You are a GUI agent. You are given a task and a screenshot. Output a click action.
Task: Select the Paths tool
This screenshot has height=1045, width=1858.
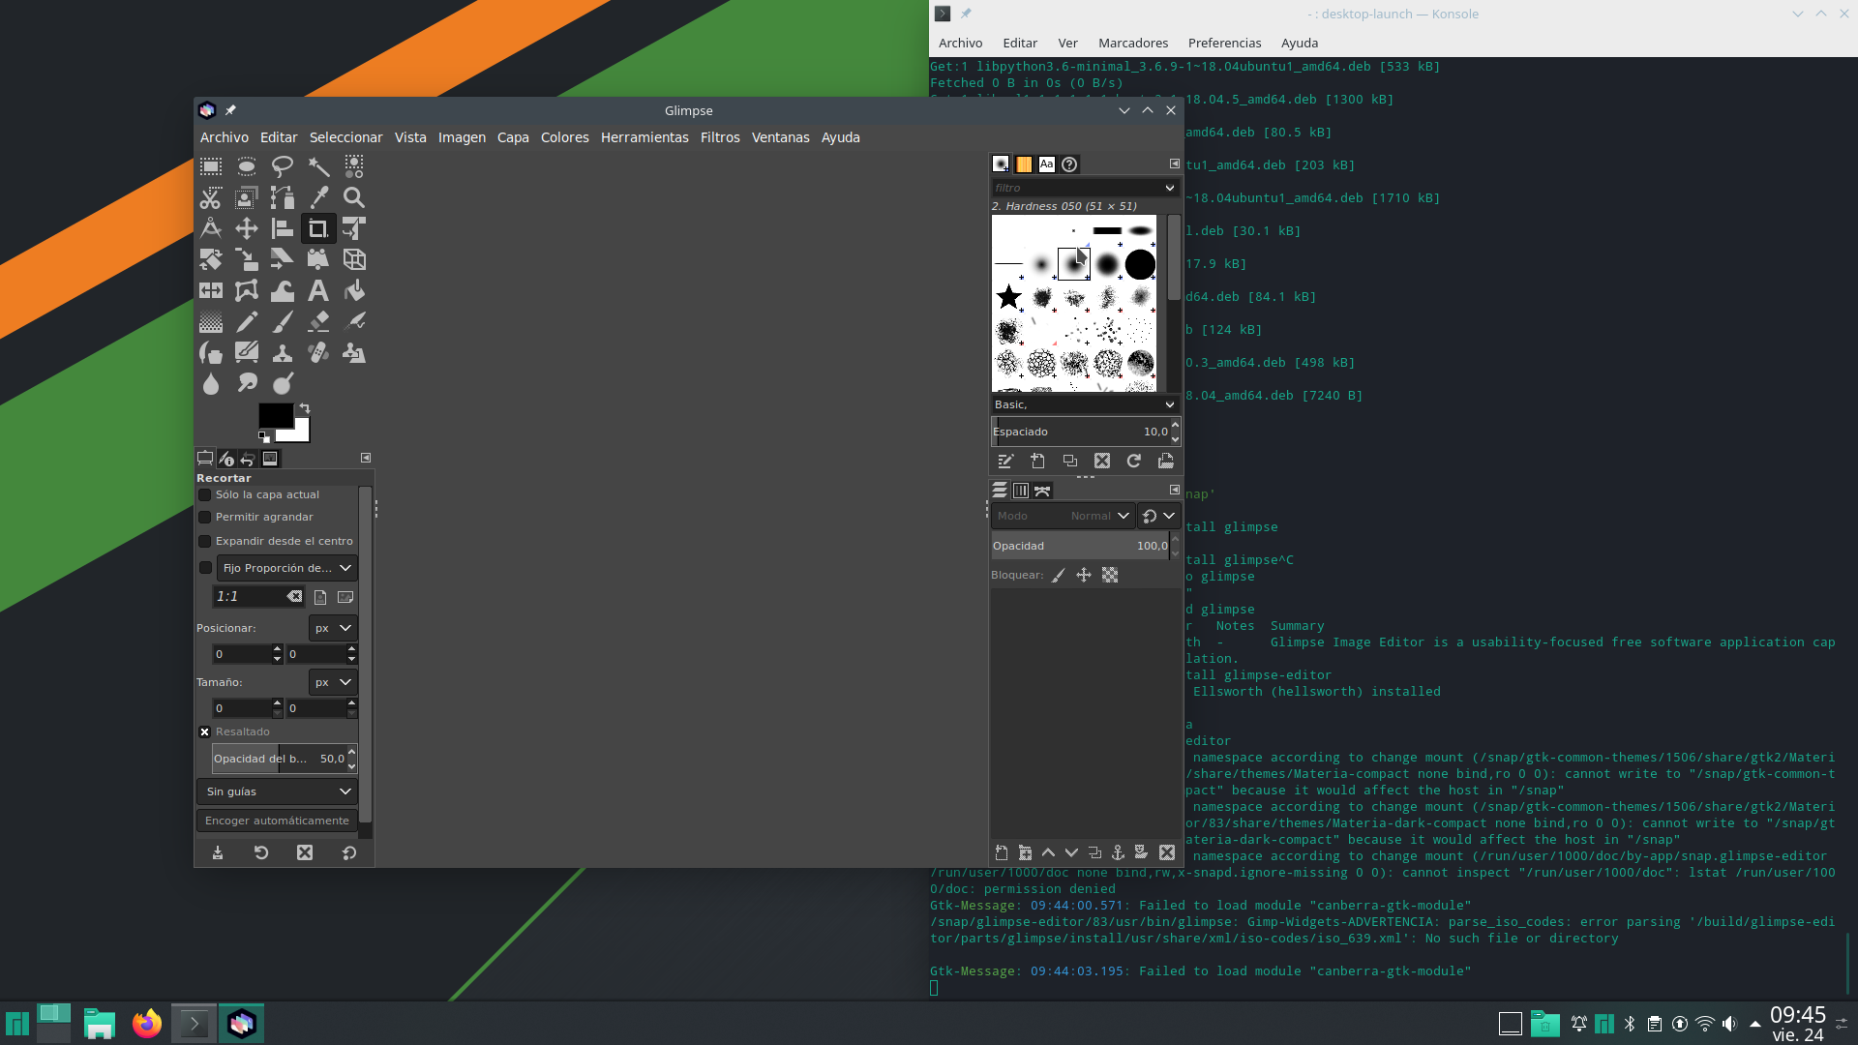coord(282,197)
